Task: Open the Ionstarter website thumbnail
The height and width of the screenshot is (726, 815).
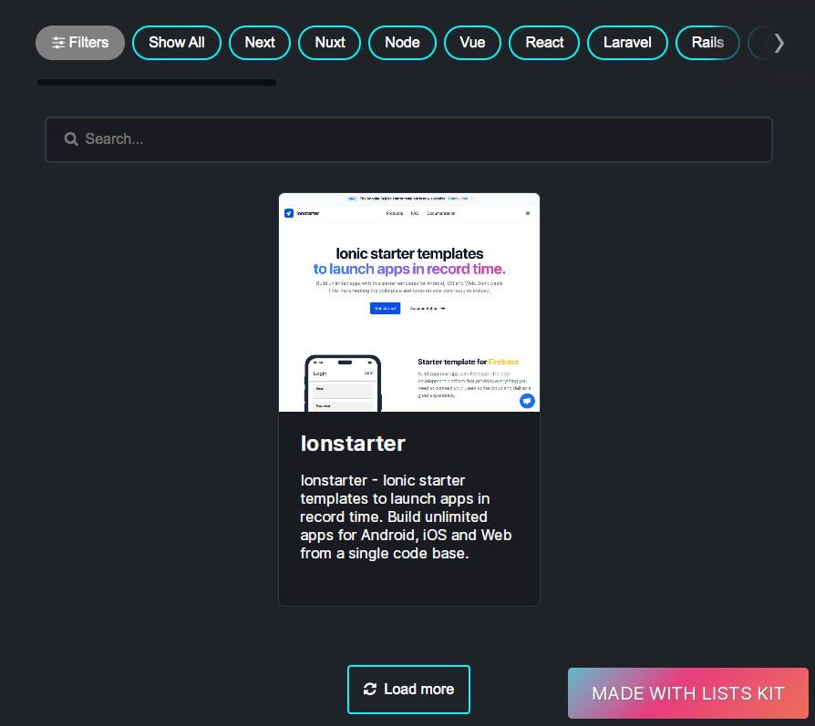Action: (409, 302)
